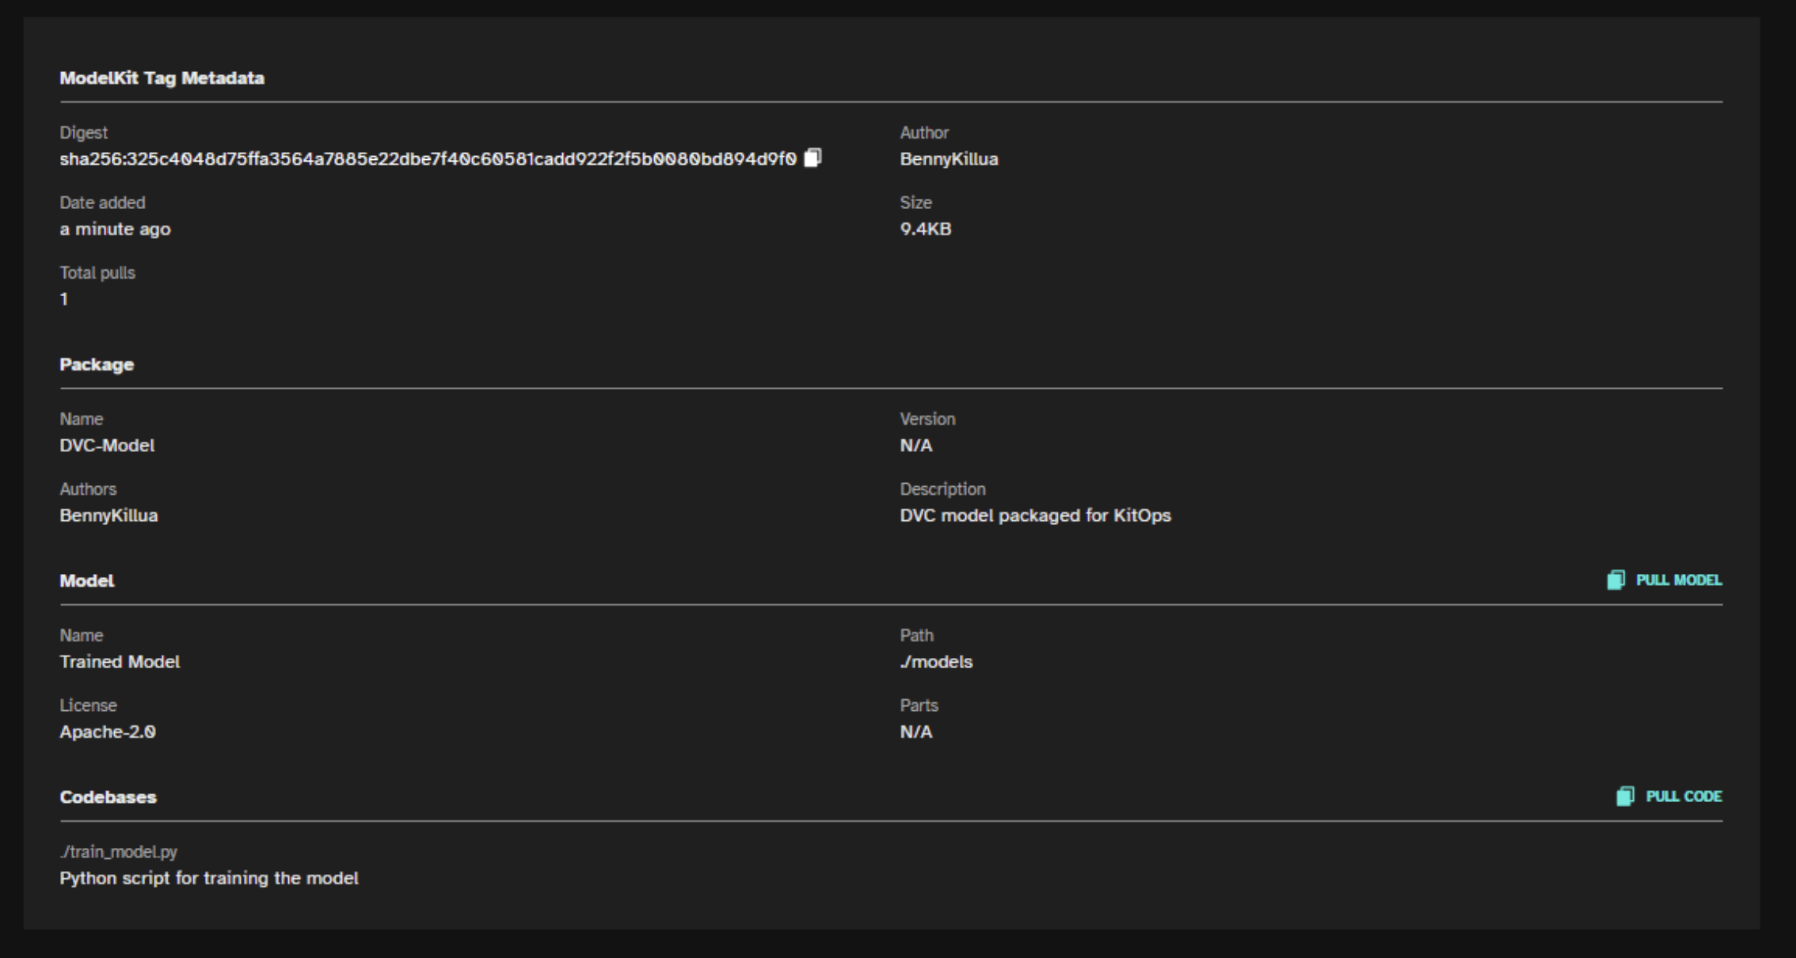
Task: Click the 'Size' field label
Action: point(915,203)
